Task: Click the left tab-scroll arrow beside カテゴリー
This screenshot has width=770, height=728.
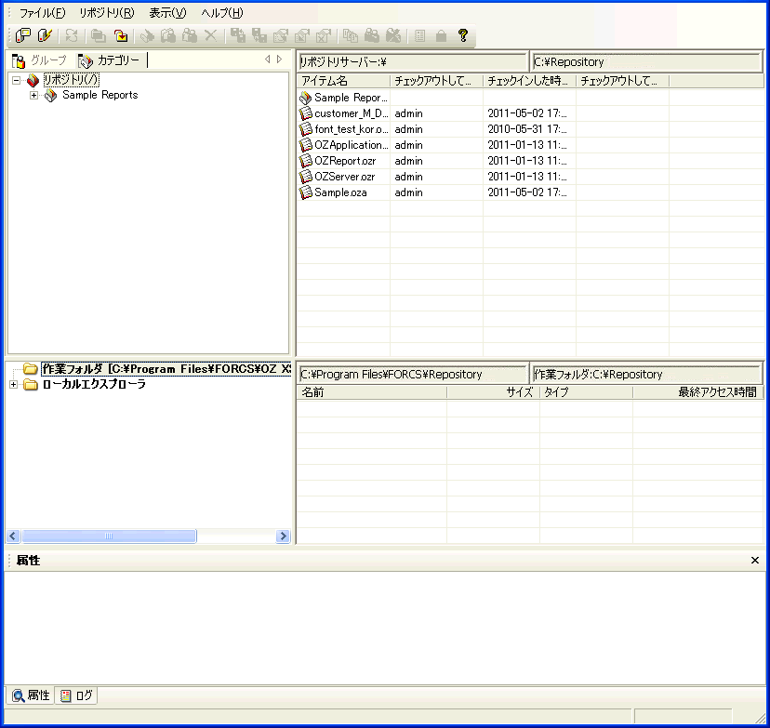Action: [267, 60]
